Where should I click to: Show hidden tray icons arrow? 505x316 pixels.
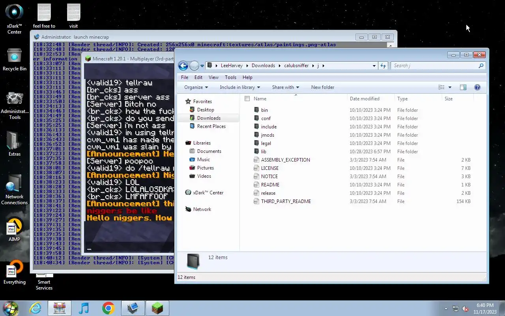446,308
